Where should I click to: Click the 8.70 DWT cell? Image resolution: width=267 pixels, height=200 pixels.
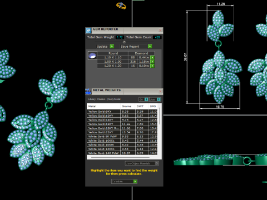[142, 132]
